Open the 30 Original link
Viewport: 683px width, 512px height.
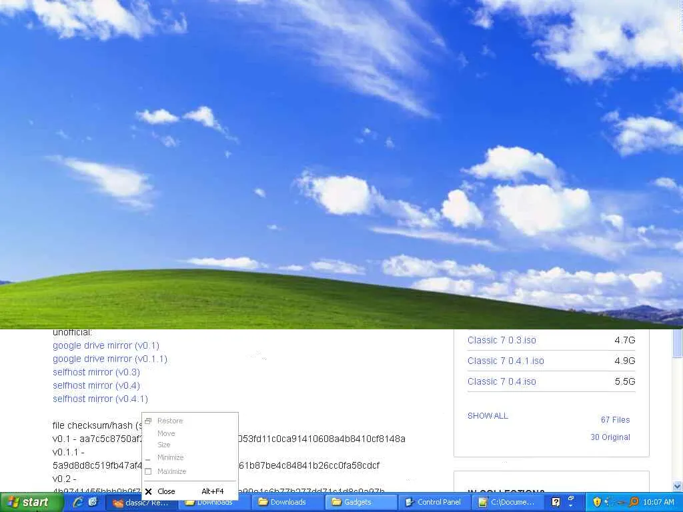610,437
